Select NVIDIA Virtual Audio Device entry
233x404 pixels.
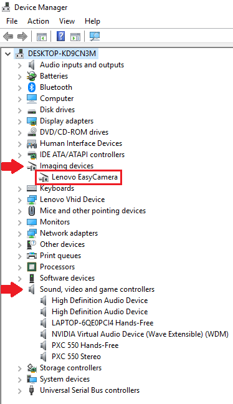[x=140, y=334]
